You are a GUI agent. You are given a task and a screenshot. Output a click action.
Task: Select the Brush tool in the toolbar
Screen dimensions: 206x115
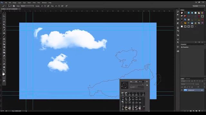click(4, 36)
